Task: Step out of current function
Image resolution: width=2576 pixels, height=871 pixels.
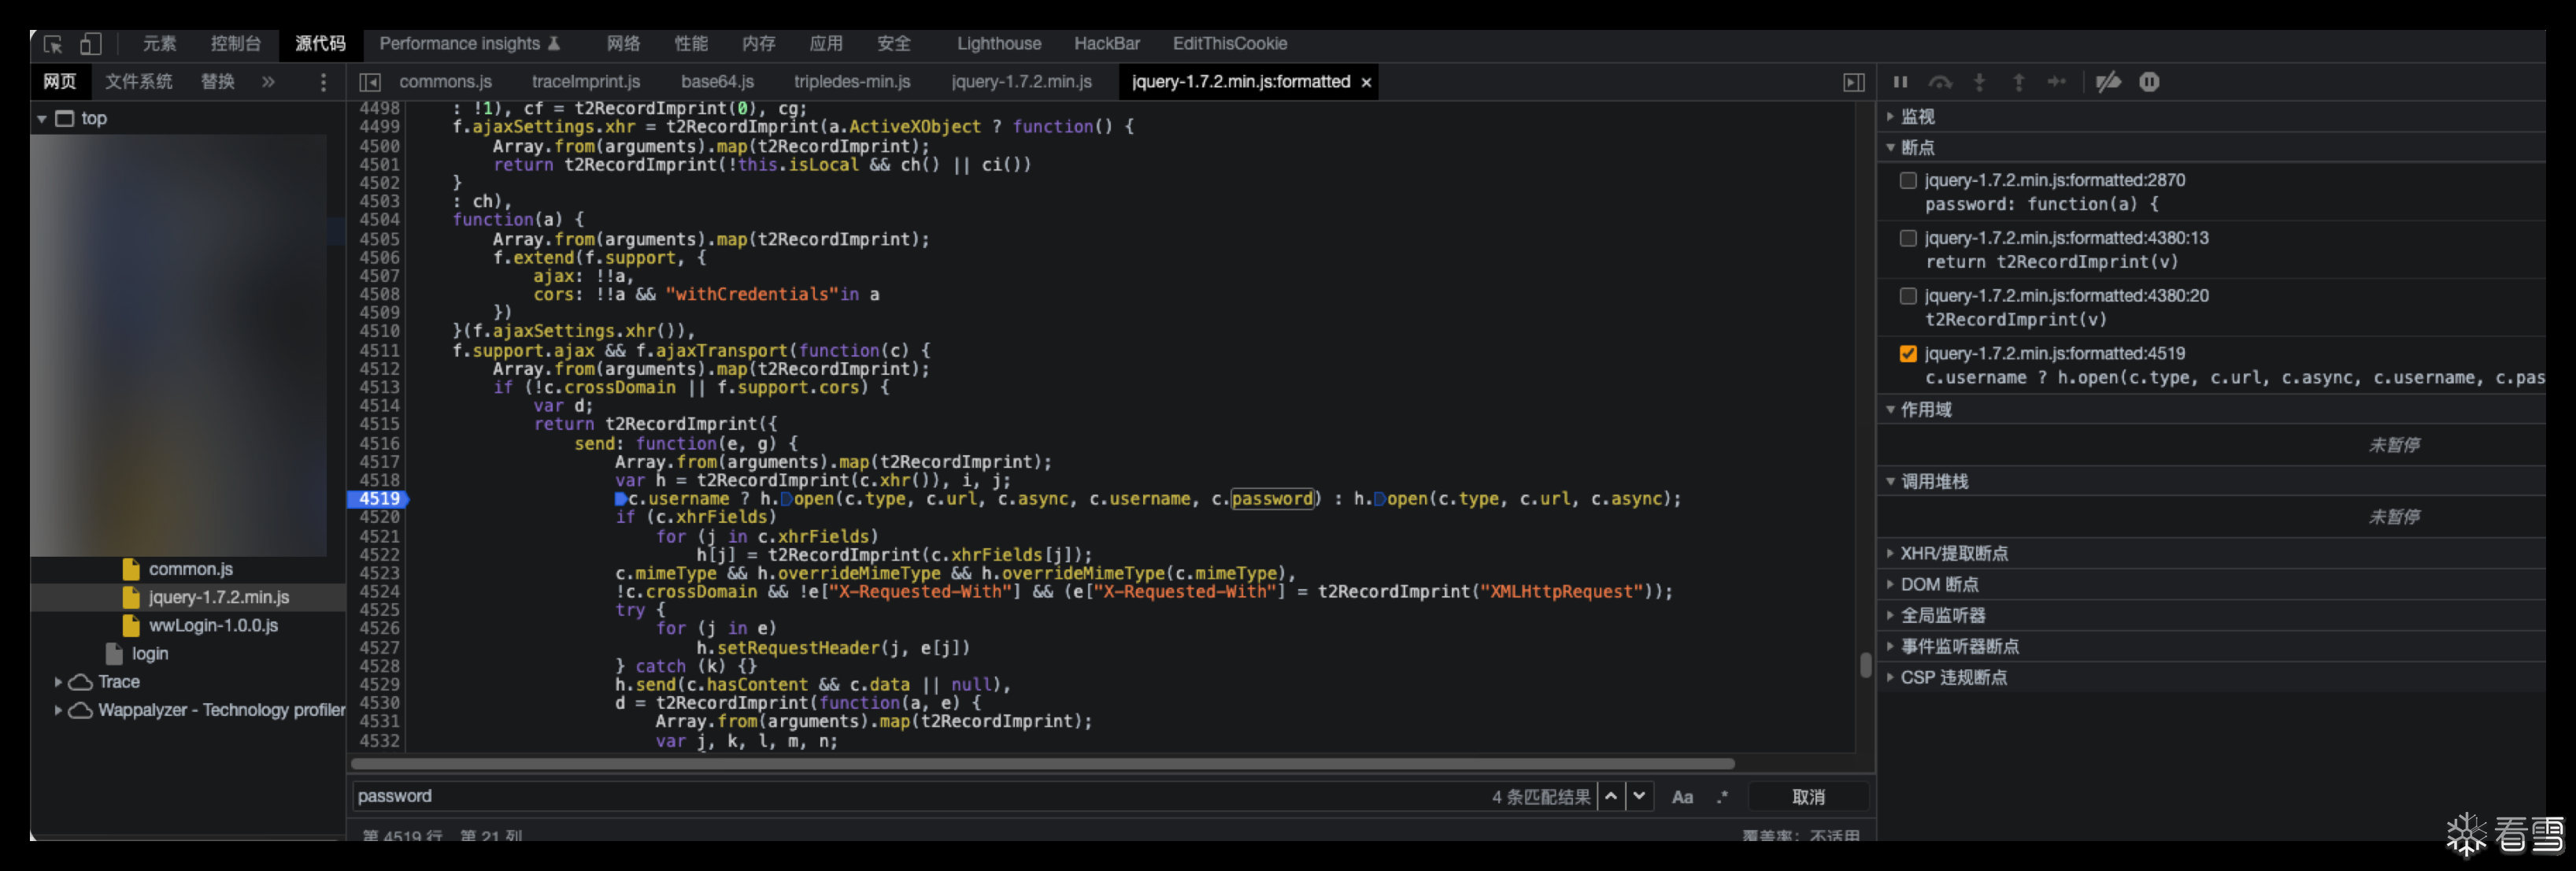Action: (x=2018, y=82)
